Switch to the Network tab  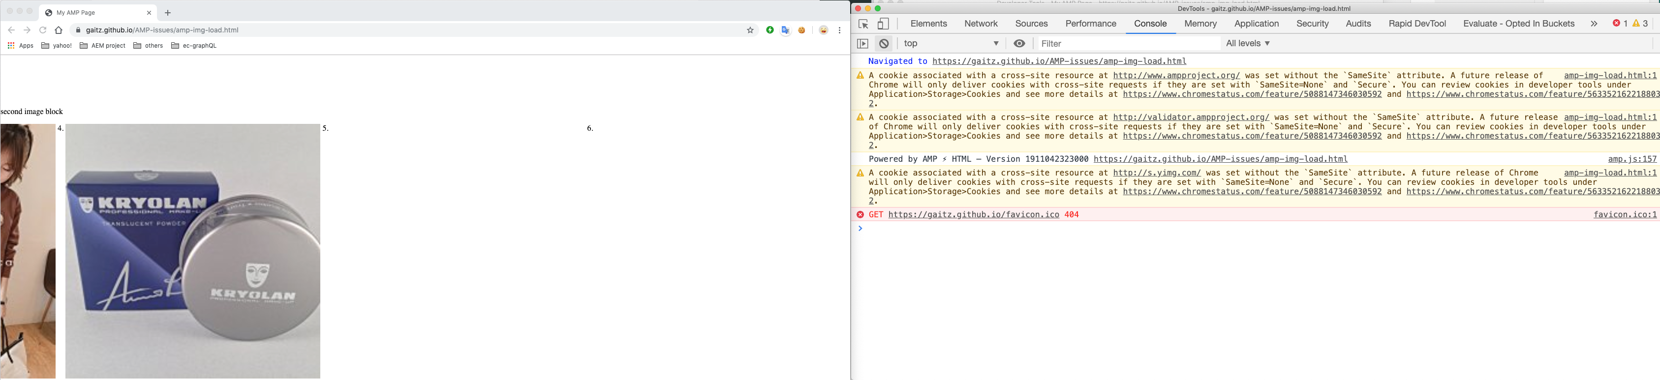981,24
